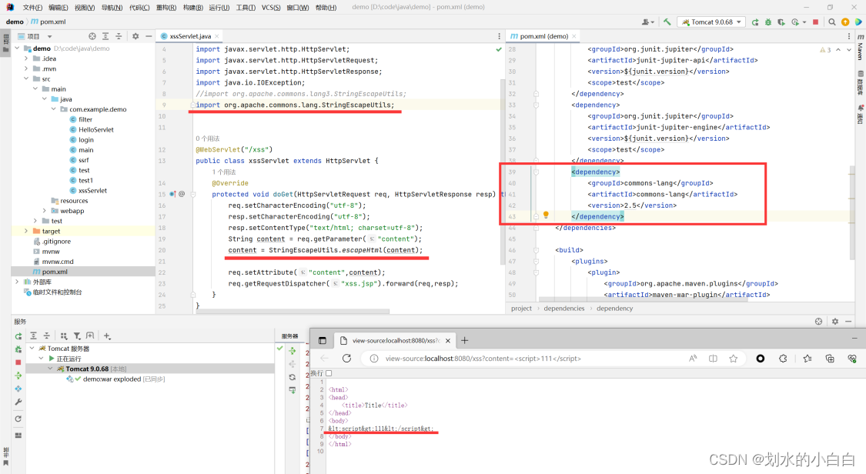Expand the webapp folder
This screenshot has width=866, height=474.
44,211
